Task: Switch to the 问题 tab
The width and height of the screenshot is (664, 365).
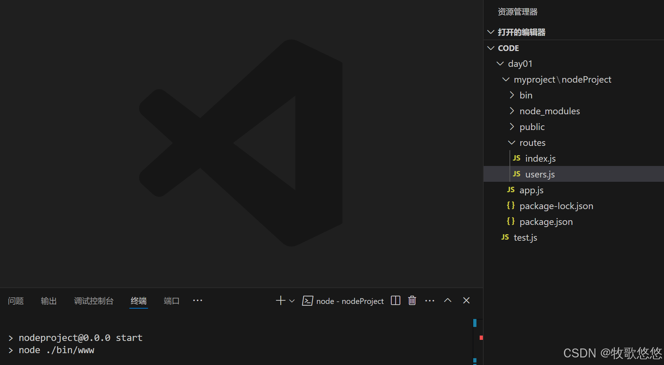Action: click(x=16, y=301)
